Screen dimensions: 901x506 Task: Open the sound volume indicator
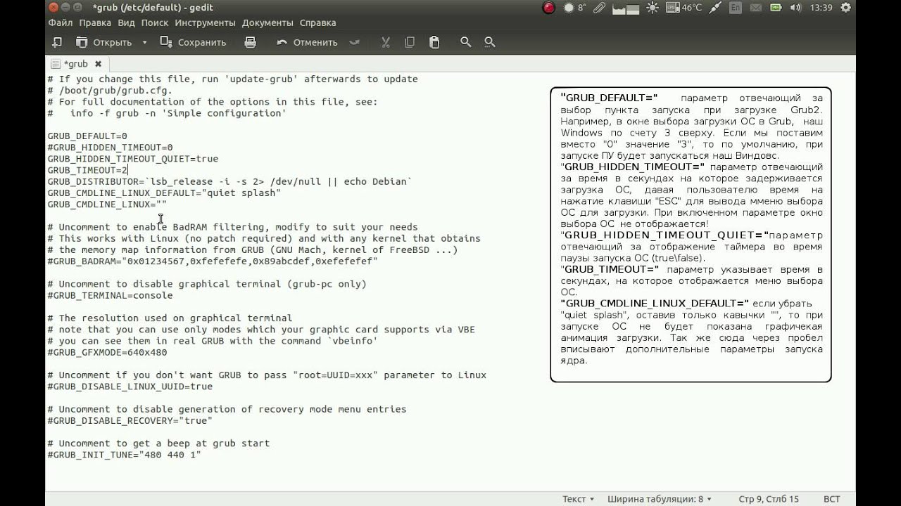coord(796,8)
